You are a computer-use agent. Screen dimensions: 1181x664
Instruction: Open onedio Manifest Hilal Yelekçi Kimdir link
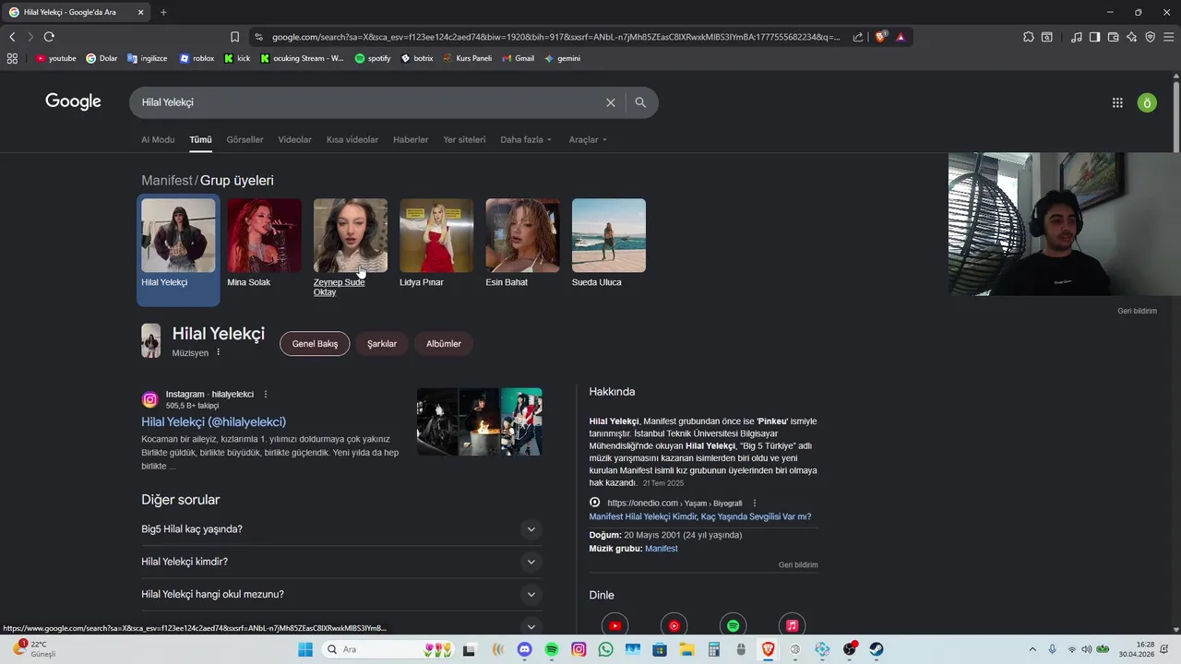click(700, 516)
